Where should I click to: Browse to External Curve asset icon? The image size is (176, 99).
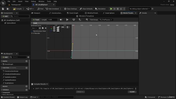click(43, 28)
